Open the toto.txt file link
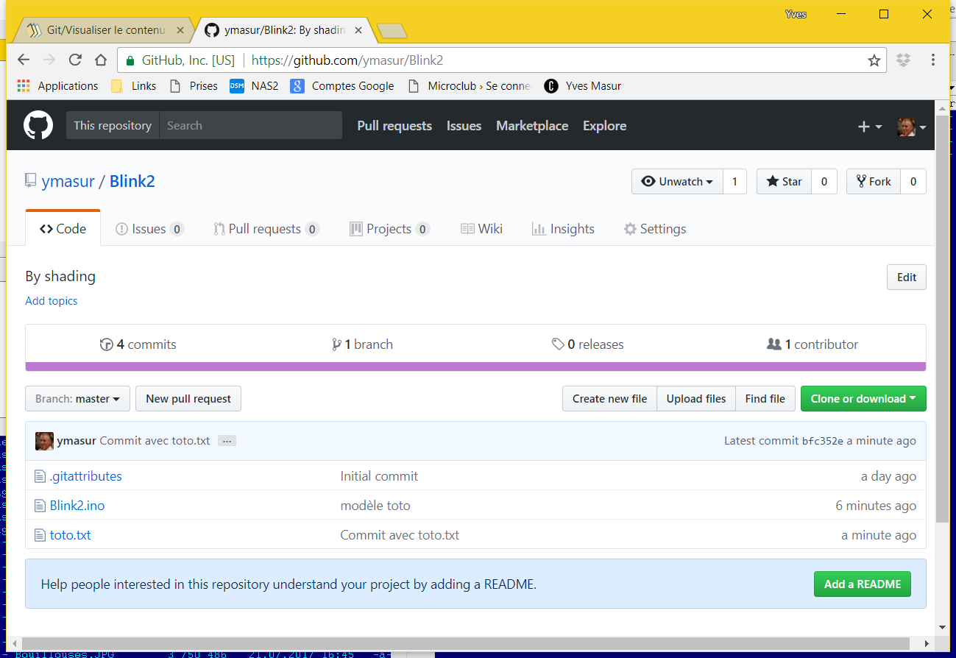 coord(70,535)
